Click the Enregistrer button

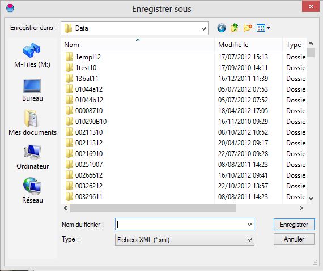click(x=294, y=225)
